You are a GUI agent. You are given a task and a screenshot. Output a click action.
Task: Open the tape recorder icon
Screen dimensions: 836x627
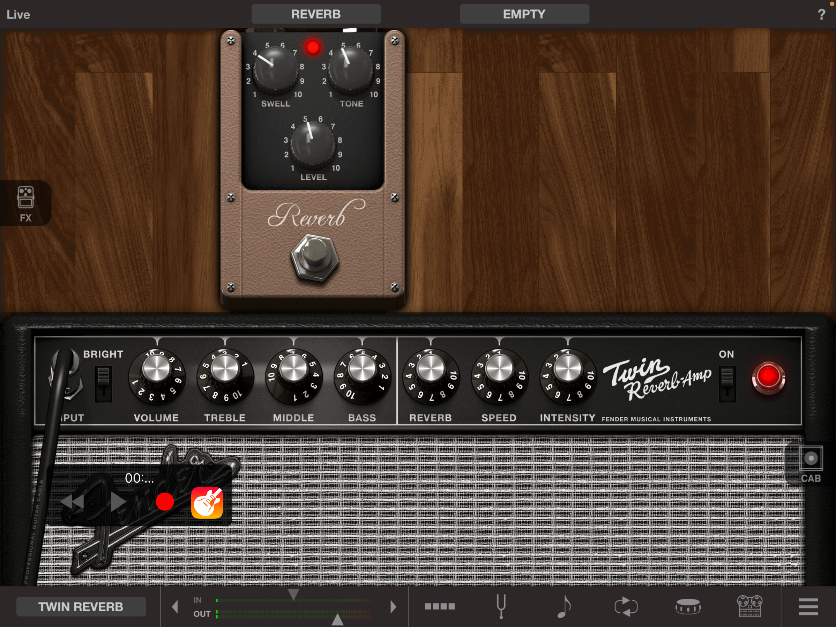(750, 606)
